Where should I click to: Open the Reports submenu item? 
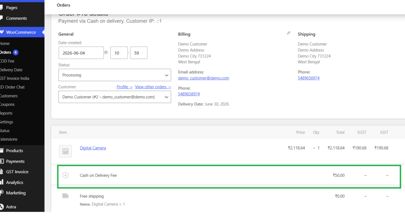[x=6, y=113]
